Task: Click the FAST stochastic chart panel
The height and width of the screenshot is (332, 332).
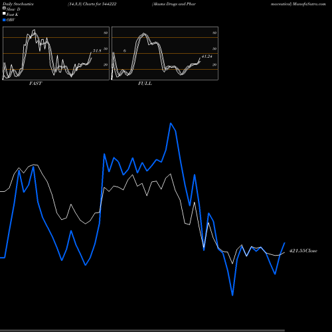Action: point(56,53)
